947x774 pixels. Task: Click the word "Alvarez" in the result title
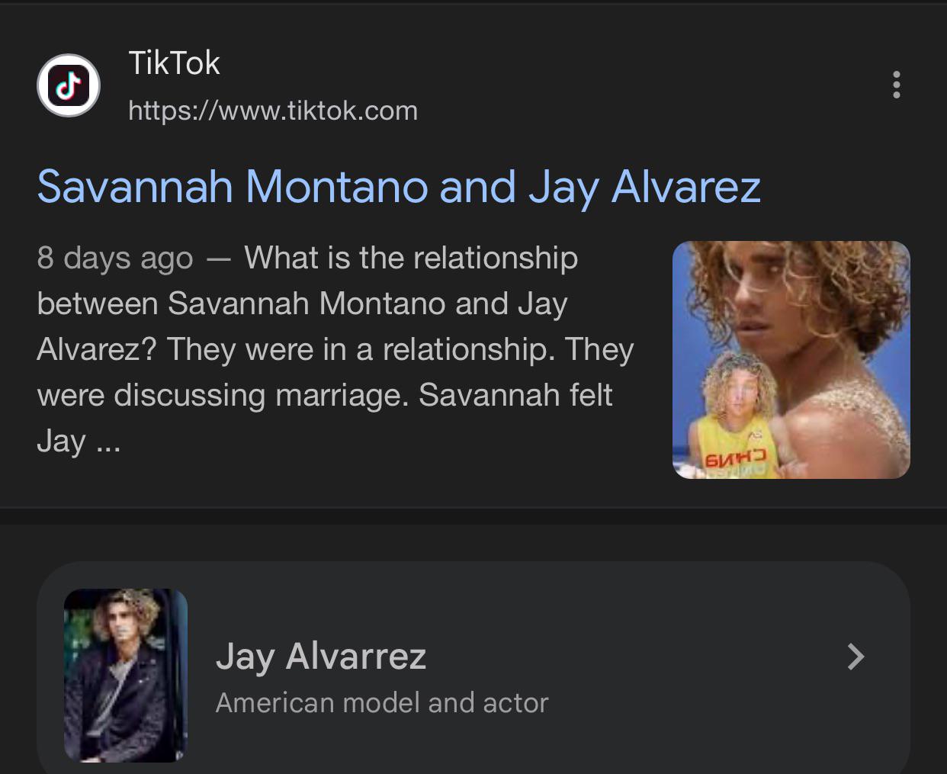pos(686,187)
